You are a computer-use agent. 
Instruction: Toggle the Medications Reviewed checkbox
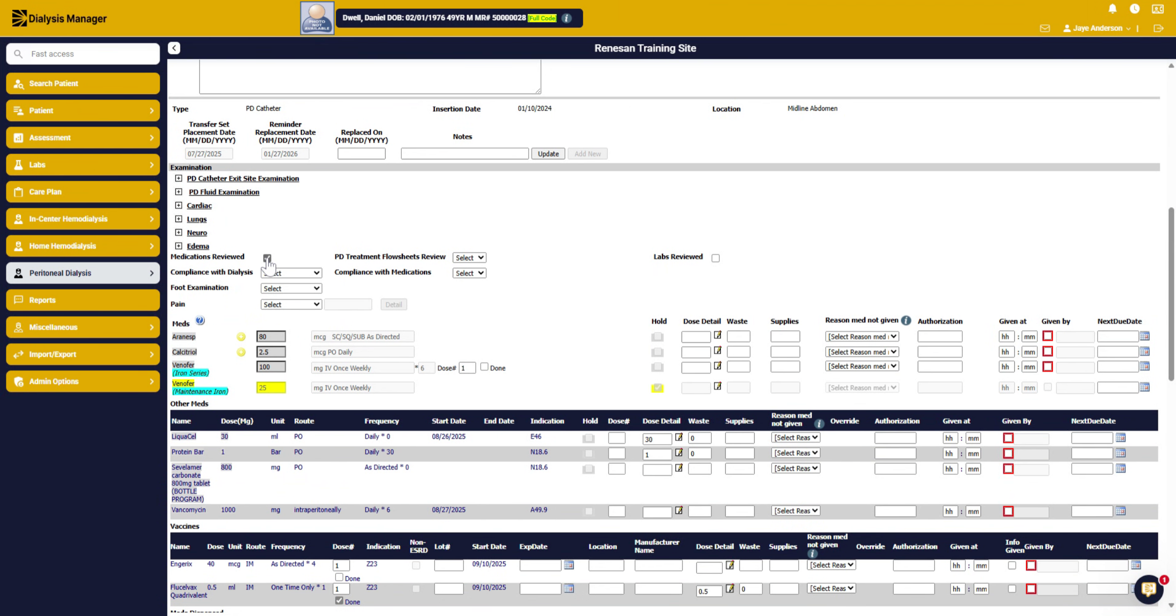tap(267, 258)
